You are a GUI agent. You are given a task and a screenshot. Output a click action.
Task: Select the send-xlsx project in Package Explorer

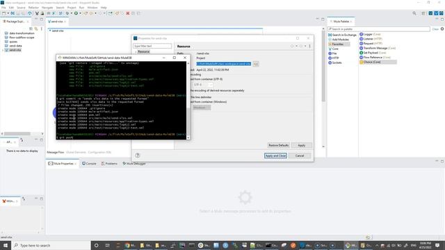pyautogui.click(x=15, y=50)
